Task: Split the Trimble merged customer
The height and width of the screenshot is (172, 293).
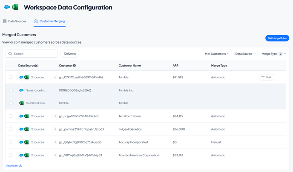Action: pyautogui.click(x=266, y=78)
